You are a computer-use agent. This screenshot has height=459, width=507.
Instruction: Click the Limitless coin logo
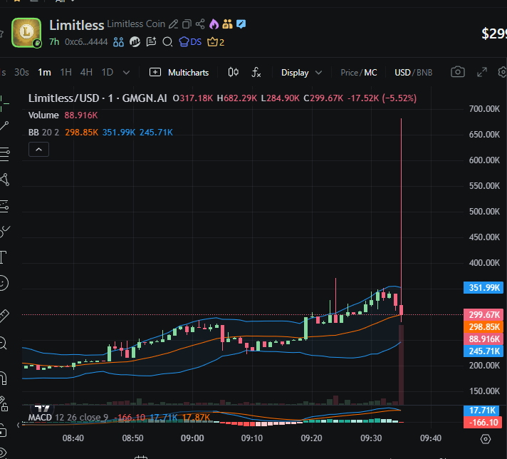pyautogui.click(x=26, y=33)
